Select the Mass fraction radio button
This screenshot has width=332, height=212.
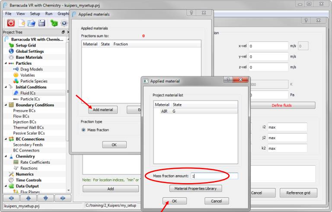coord(83,130)
